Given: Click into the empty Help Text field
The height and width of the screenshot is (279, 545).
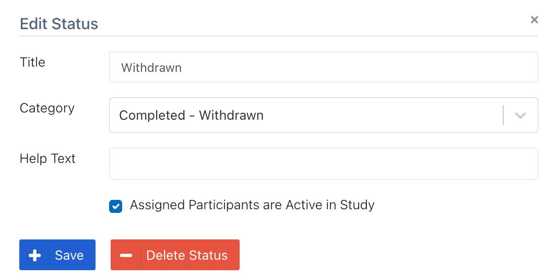Looking at the screenshot, I should pos(323,164).
